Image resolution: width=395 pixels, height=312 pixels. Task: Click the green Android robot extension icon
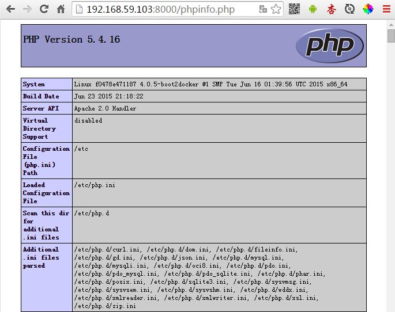[x=313, y=9]
